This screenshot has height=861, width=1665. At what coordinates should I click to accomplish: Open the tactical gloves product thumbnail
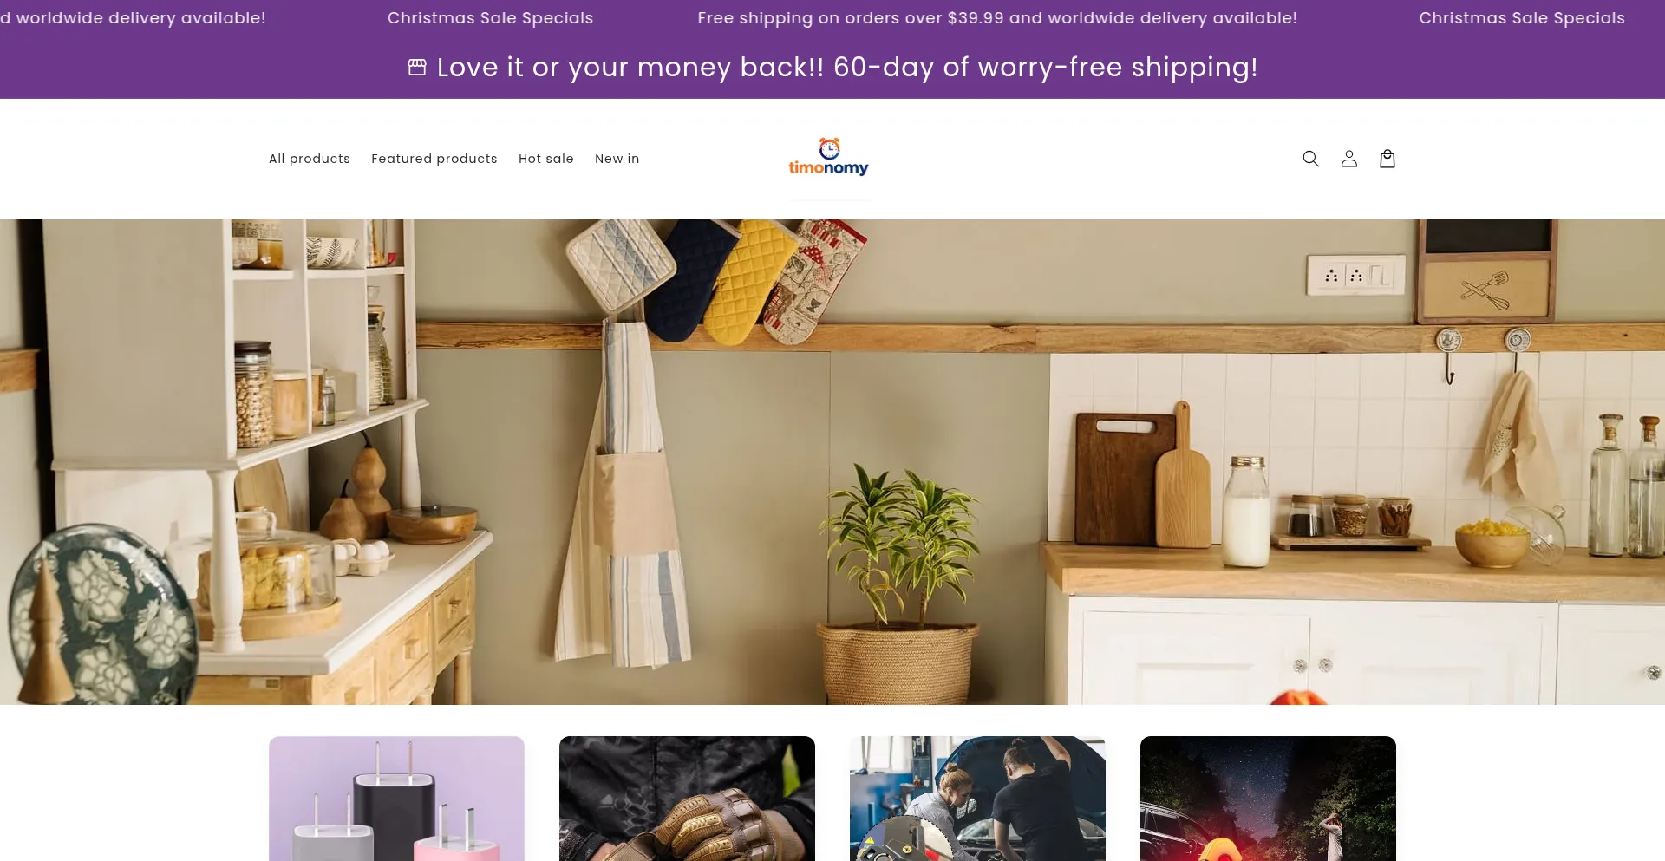pos(687,799)
